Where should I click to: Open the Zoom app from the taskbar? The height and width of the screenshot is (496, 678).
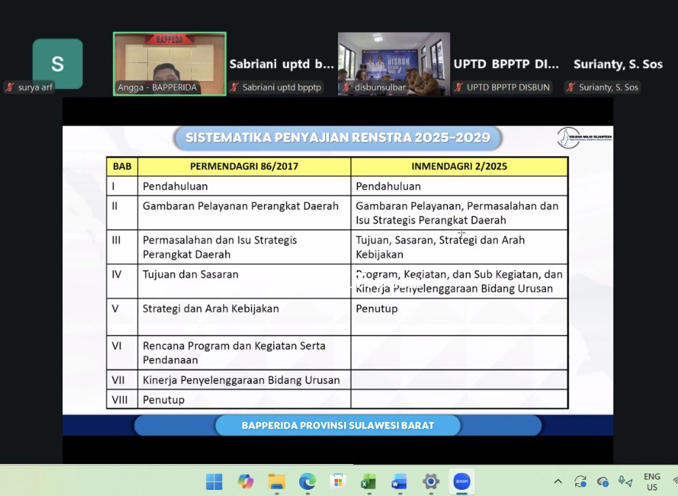pyautogui.click(x=462, y=482)
